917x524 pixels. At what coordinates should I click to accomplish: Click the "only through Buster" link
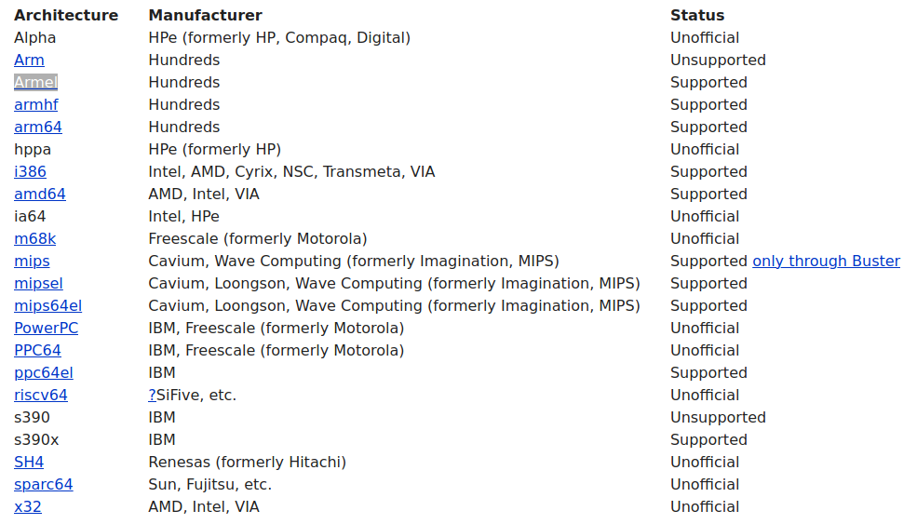[826, 262]
